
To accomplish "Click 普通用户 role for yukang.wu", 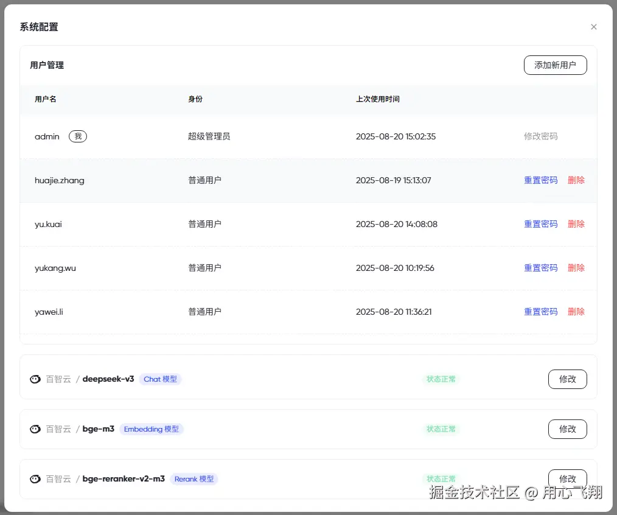I will pyautogui.click(x=204, y=268).
